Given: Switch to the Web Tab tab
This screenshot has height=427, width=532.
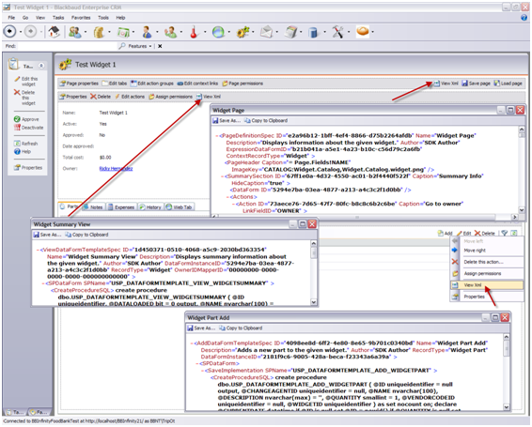Looking at the screenshot, I should (x=179, y=207).
